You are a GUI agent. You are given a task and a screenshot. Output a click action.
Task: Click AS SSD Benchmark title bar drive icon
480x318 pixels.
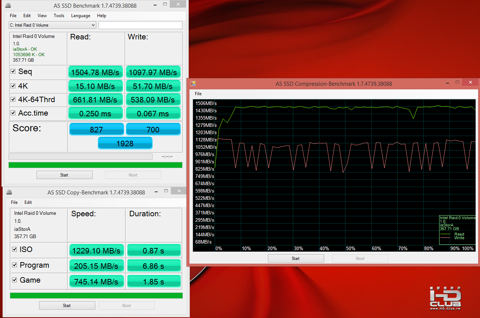8,5
